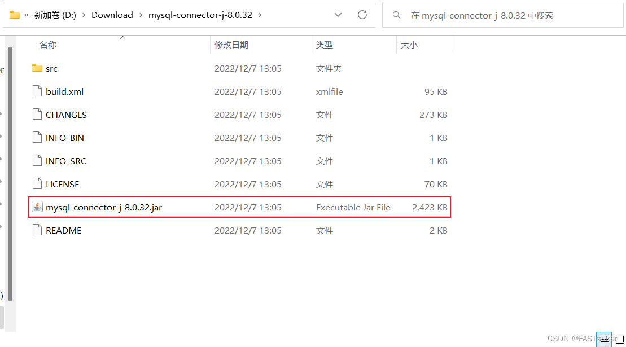Select the src folder name
Image resolution: width=626 pixels, height=347 pixels.
51,69
